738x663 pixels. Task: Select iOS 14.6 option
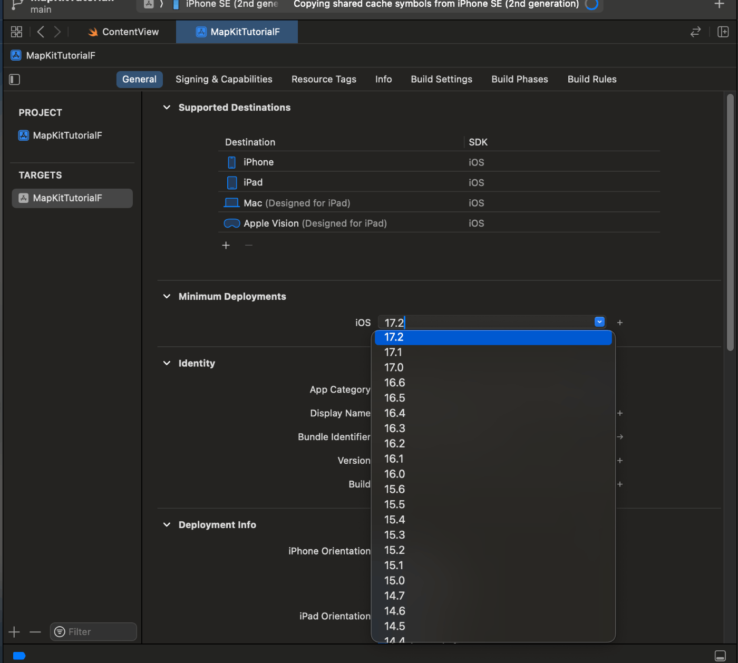(x=493, y=611)
